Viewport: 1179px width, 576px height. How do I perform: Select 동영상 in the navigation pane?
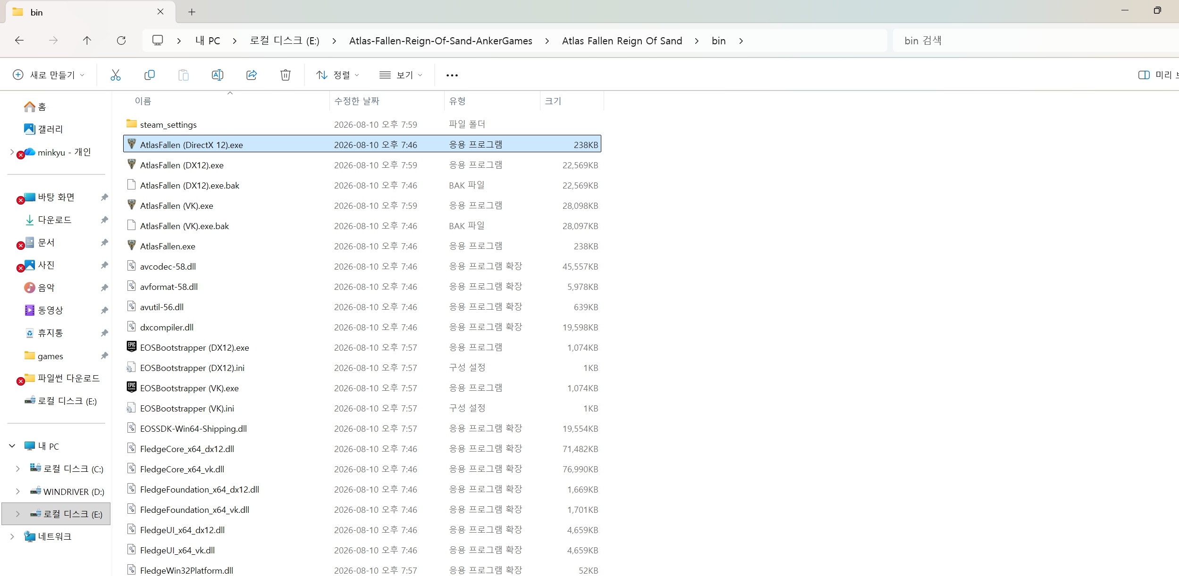(x=43, y=311)
